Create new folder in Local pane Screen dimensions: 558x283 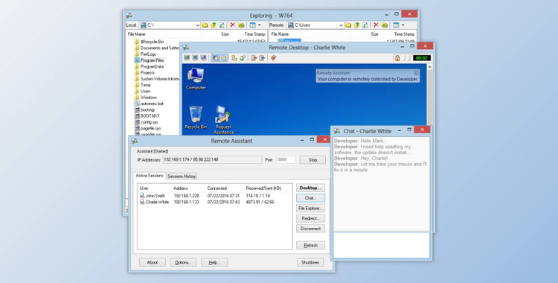click(241, 25)
